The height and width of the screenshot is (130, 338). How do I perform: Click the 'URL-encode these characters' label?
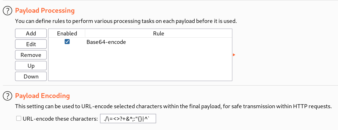60,119
